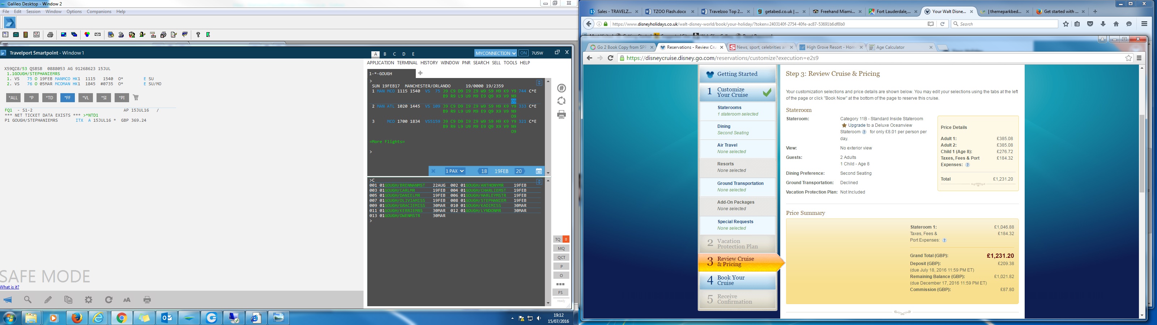
Task: Click the help icon beside Deluxe Oceanview Stateroom
Action: (864, 132)
